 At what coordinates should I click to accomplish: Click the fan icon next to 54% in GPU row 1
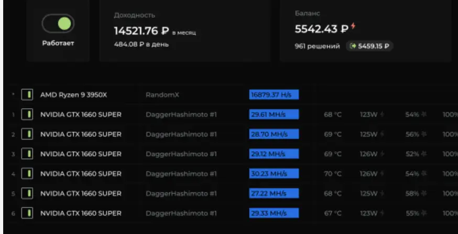pyautogui.click(x=424, y=115)
